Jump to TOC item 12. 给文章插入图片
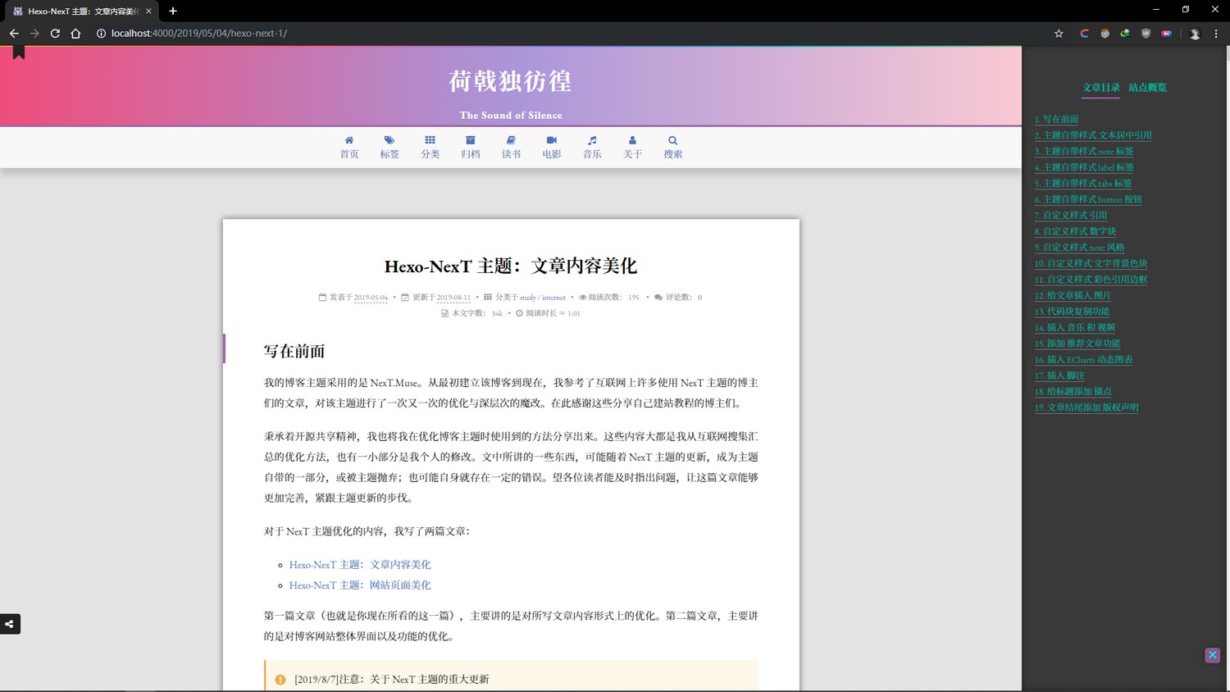The height and width of the screenshot is (692, 1230). coord(1073,295)
